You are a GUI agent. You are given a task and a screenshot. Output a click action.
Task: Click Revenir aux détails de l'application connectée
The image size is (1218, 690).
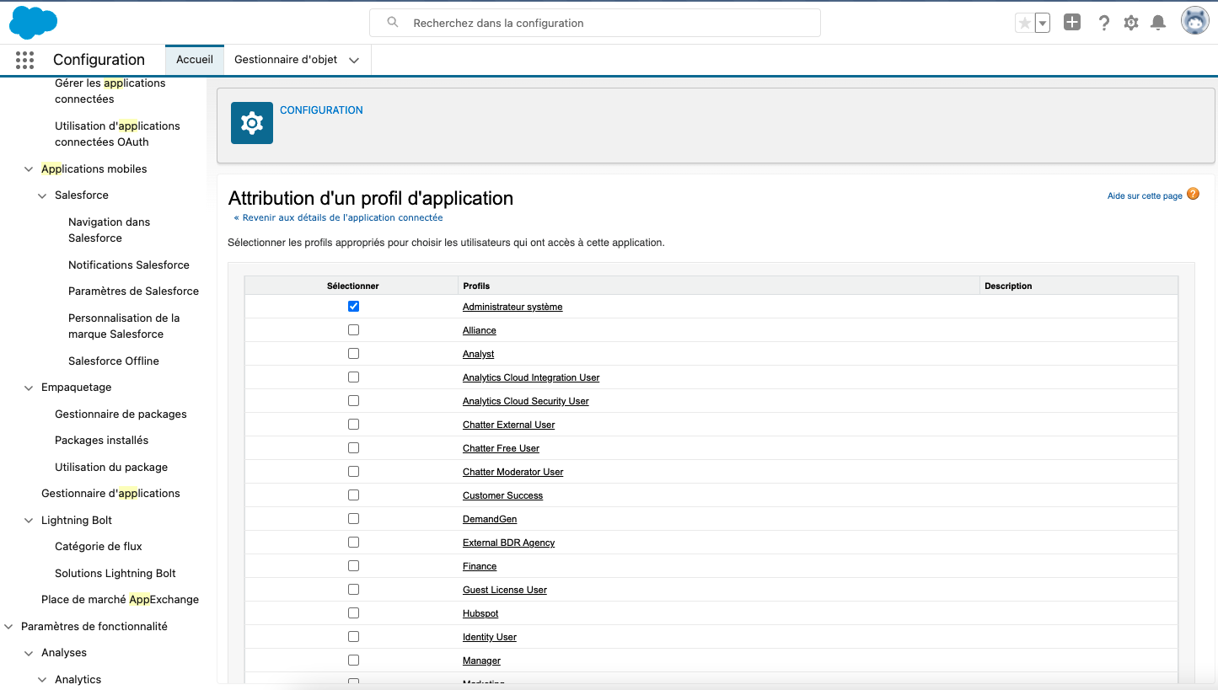coord(338,217)
